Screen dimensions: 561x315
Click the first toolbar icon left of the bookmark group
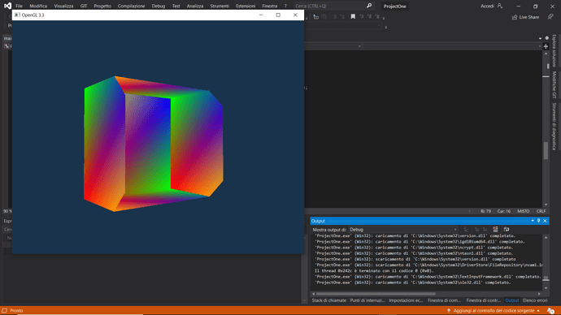click(x=316, y=16)
